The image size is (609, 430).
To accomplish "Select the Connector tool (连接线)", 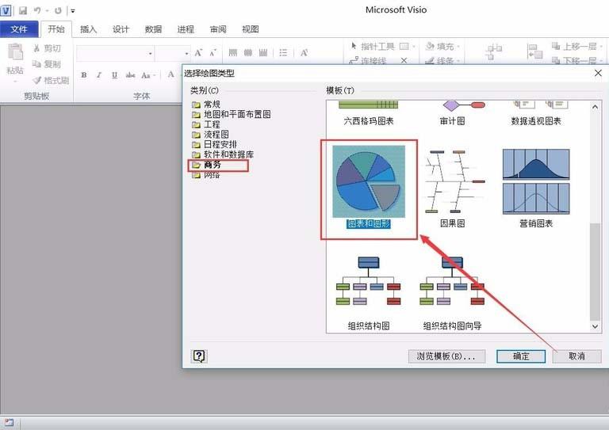I will coord(367,60).
